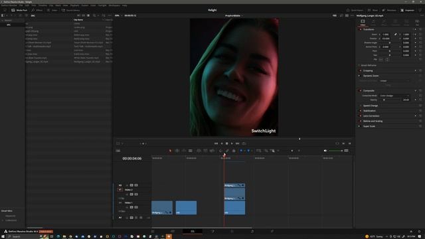Image resolution: width=425 pixels, height=239 pixels.
Task: Click the Play Reverse button
Action: click(x=222, y=143)
